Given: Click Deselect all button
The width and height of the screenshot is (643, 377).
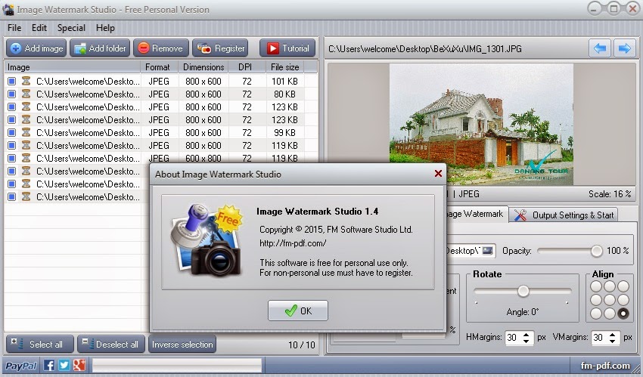Looking at the screenshot, I should tap(111, 345).
